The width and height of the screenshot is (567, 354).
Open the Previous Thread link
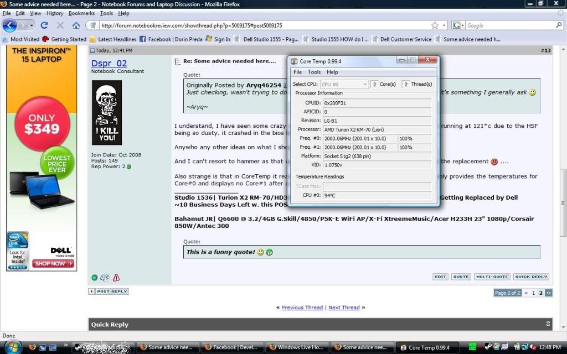tap(302, 308)
